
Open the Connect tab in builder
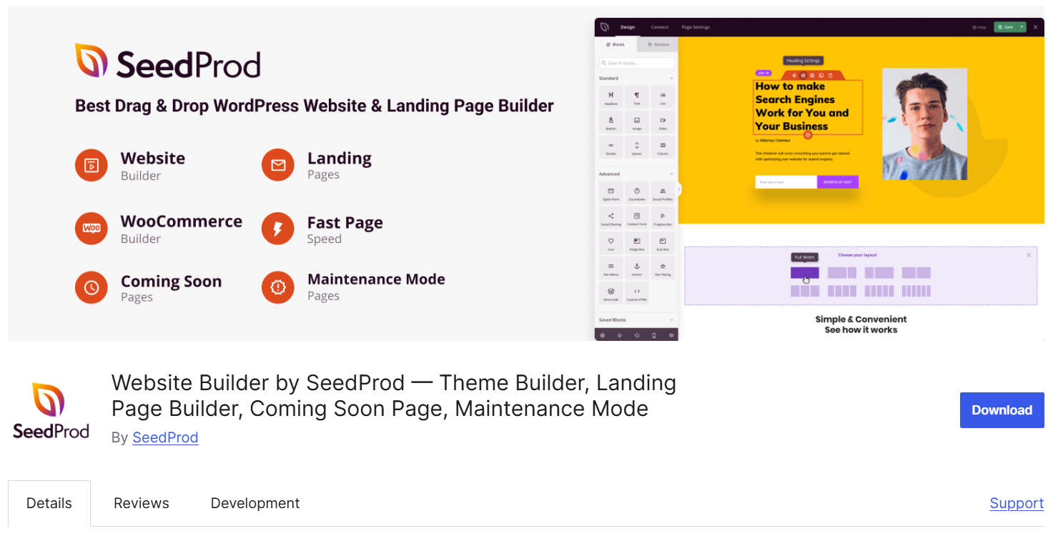tap(660, 27)
